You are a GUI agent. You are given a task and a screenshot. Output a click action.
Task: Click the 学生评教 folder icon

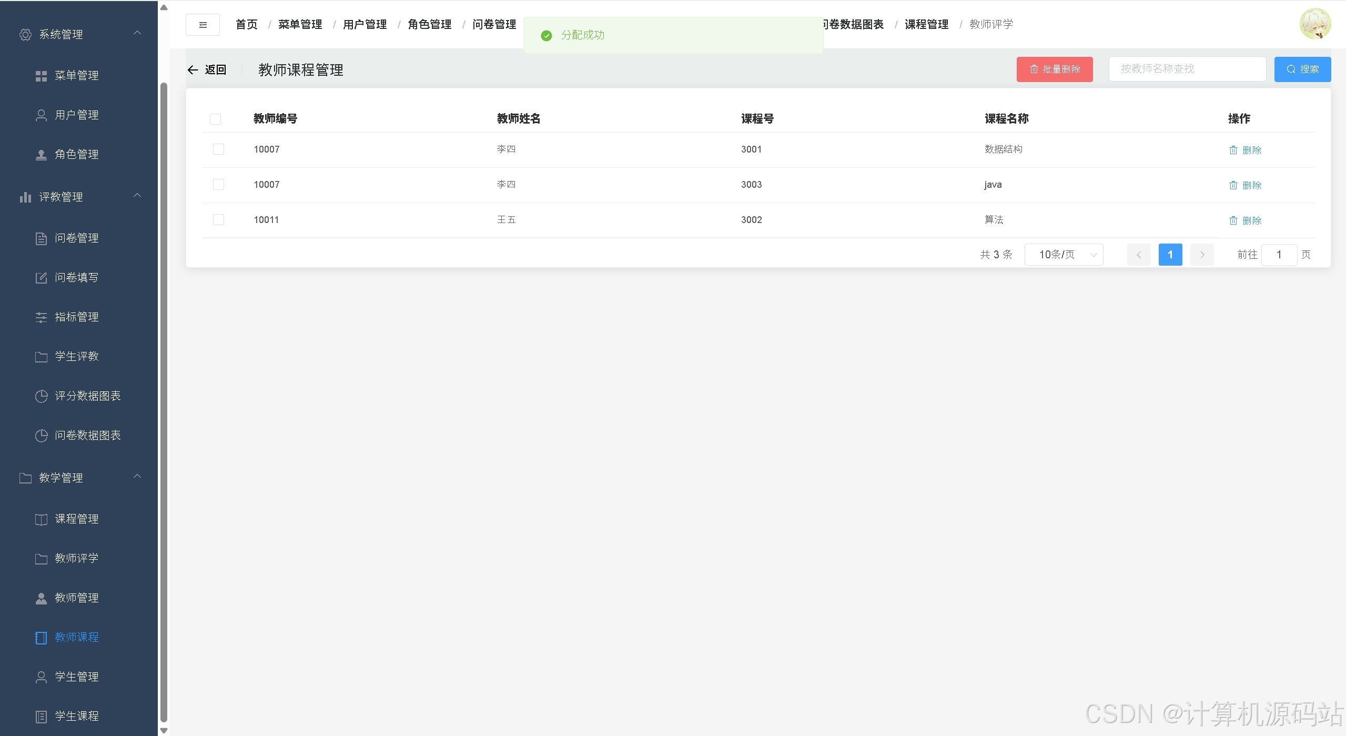point(41,357)
